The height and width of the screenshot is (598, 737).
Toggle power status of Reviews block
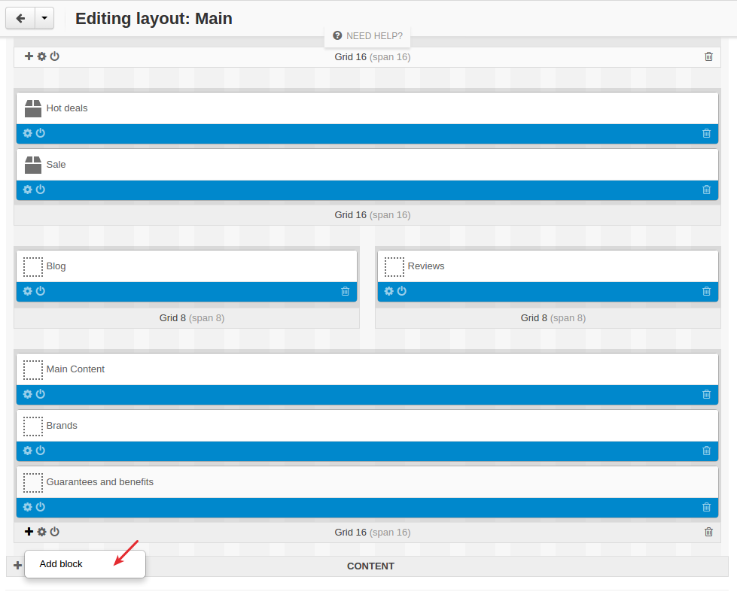point(401,291)
